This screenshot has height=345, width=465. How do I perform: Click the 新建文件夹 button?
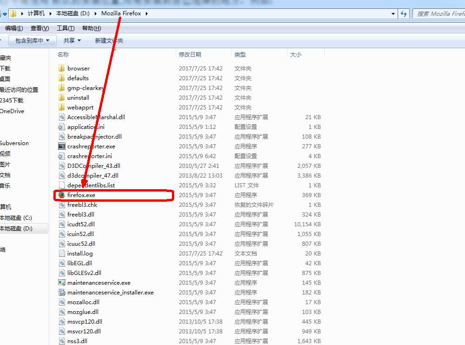[x=109, y=40]
